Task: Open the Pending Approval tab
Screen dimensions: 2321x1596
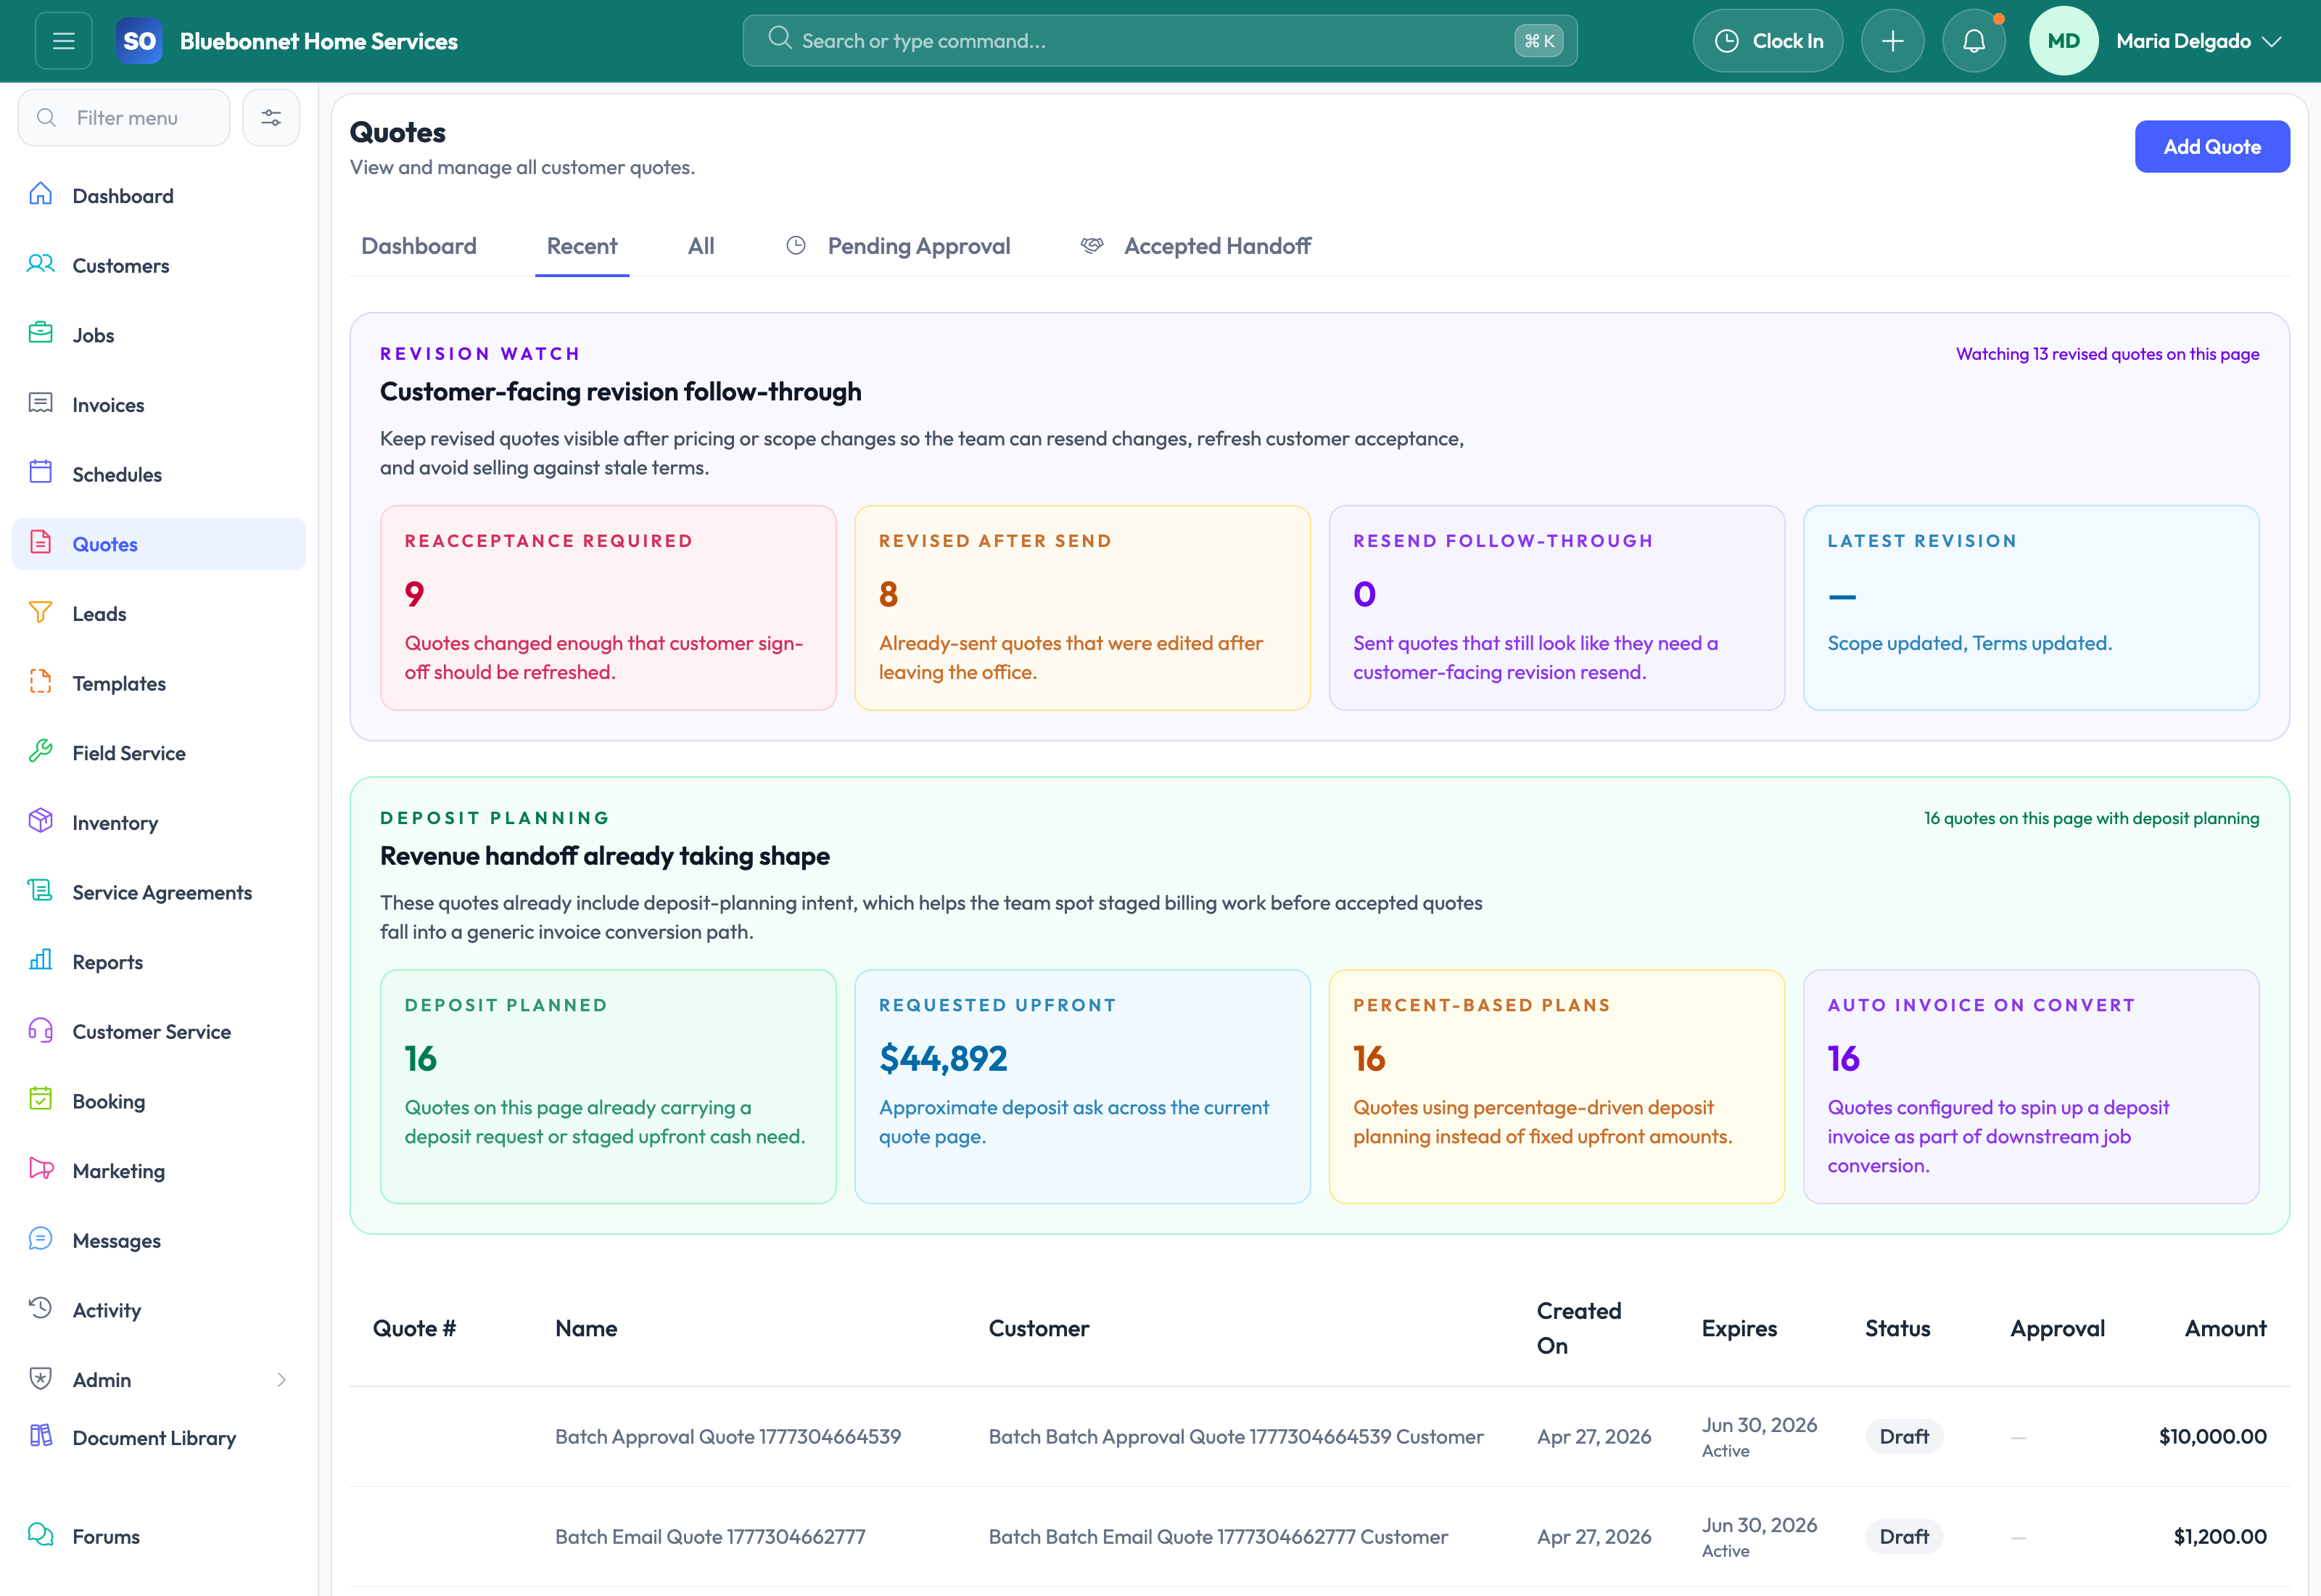Action: [x=899, y=246]
